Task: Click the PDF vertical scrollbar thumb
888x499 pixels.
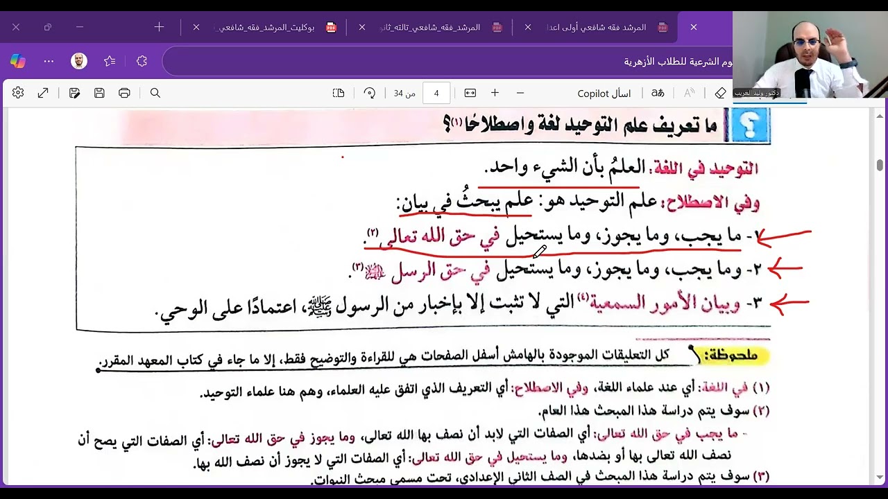Action: [x=880, y=165]
